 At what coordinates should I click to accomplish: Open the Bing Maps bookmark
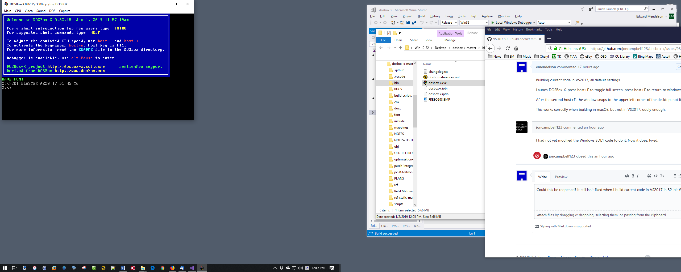(643, 56)
